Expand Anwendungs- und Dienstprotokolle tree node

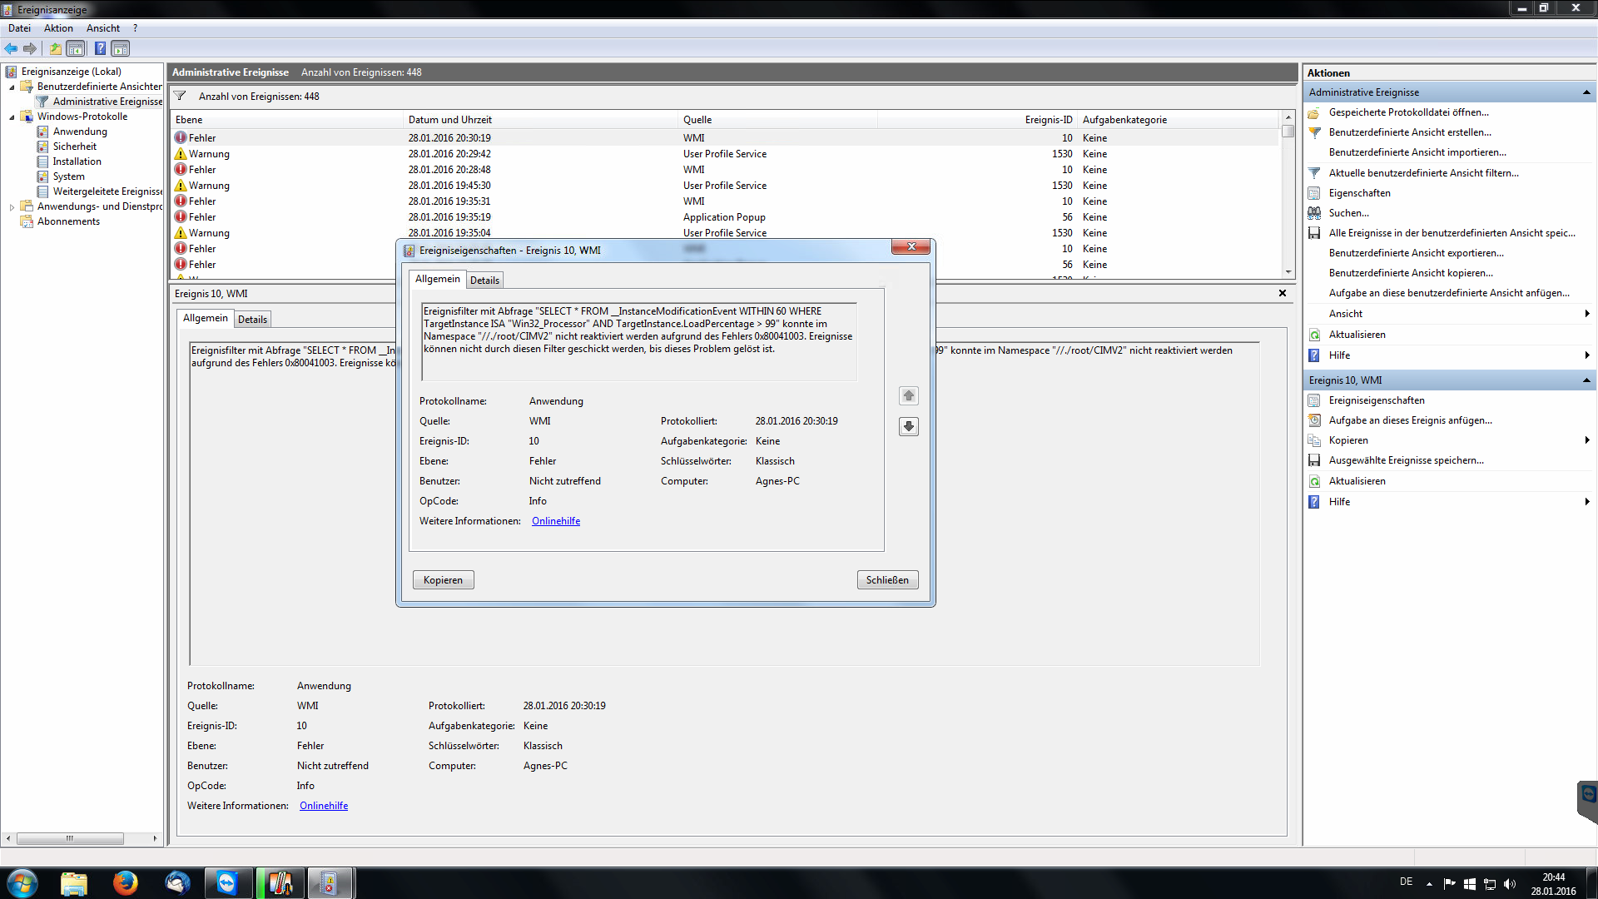[12, 207]
